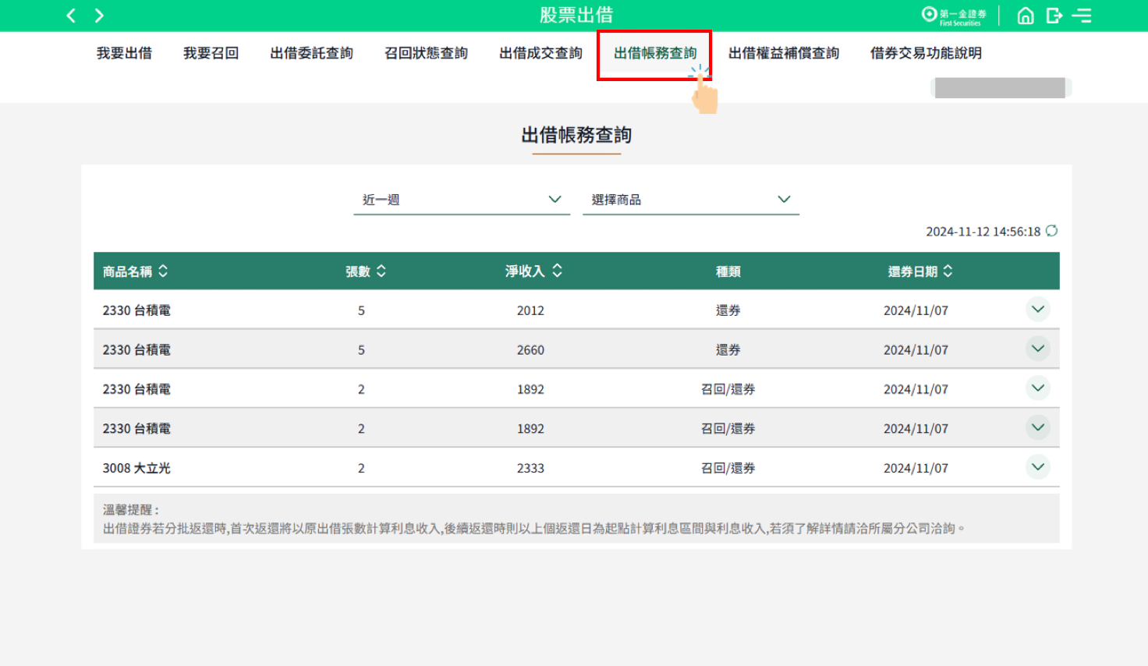The width and height of the screenshot is (1148, 666).
Task: Expand the first 2330 台積電 row details
Action: tap(1037, 310)
